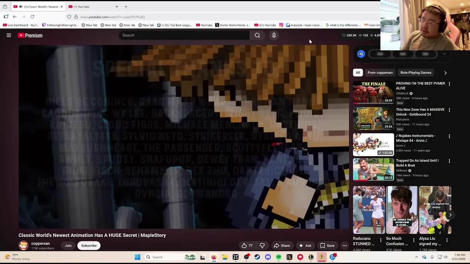Screen dimensions: 470x264
Task: Open the sidebar toggle next to back arrow
Action: click(x=6, y=17)
